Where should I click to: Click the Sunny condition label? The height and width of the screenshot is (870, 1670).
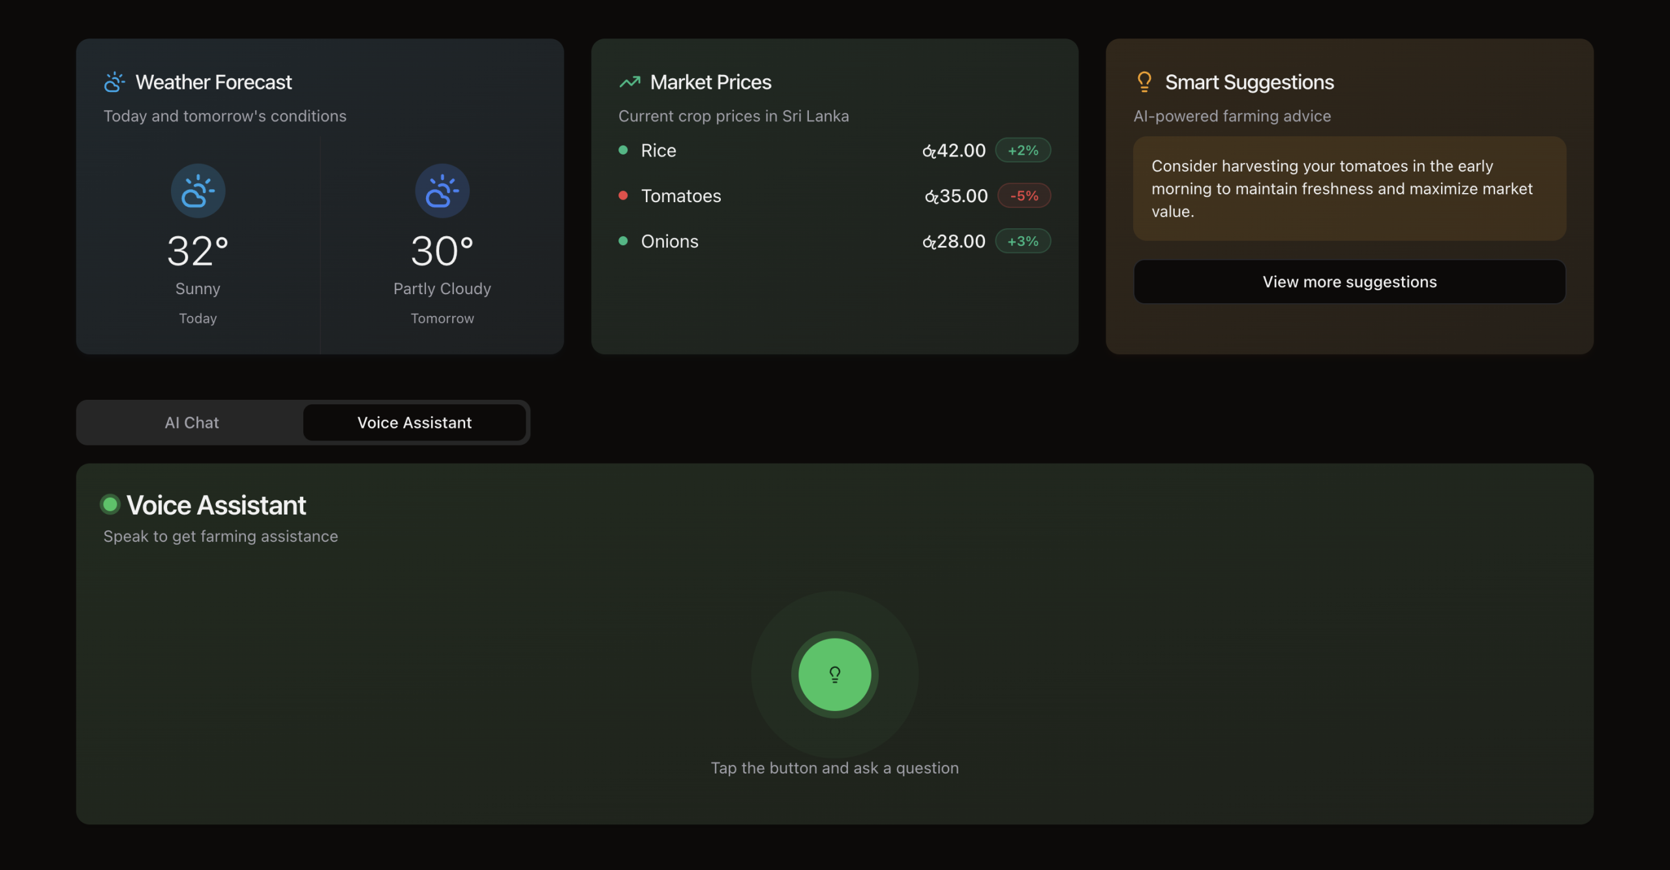coord(198,289)
